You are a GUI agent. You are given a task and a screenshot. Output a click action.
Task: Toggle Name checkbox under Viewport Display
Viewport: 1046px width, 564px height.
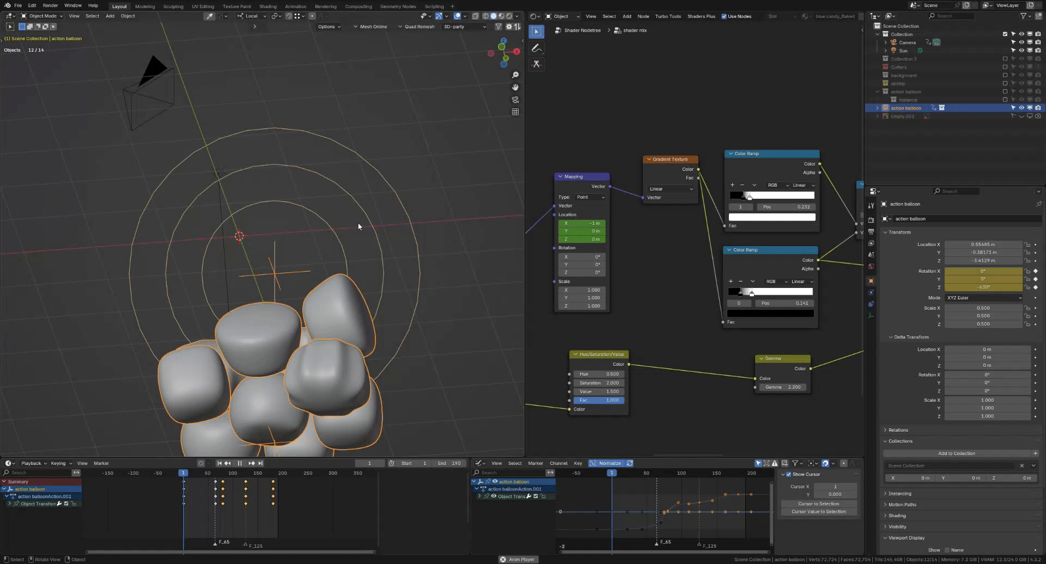(947, 550)
